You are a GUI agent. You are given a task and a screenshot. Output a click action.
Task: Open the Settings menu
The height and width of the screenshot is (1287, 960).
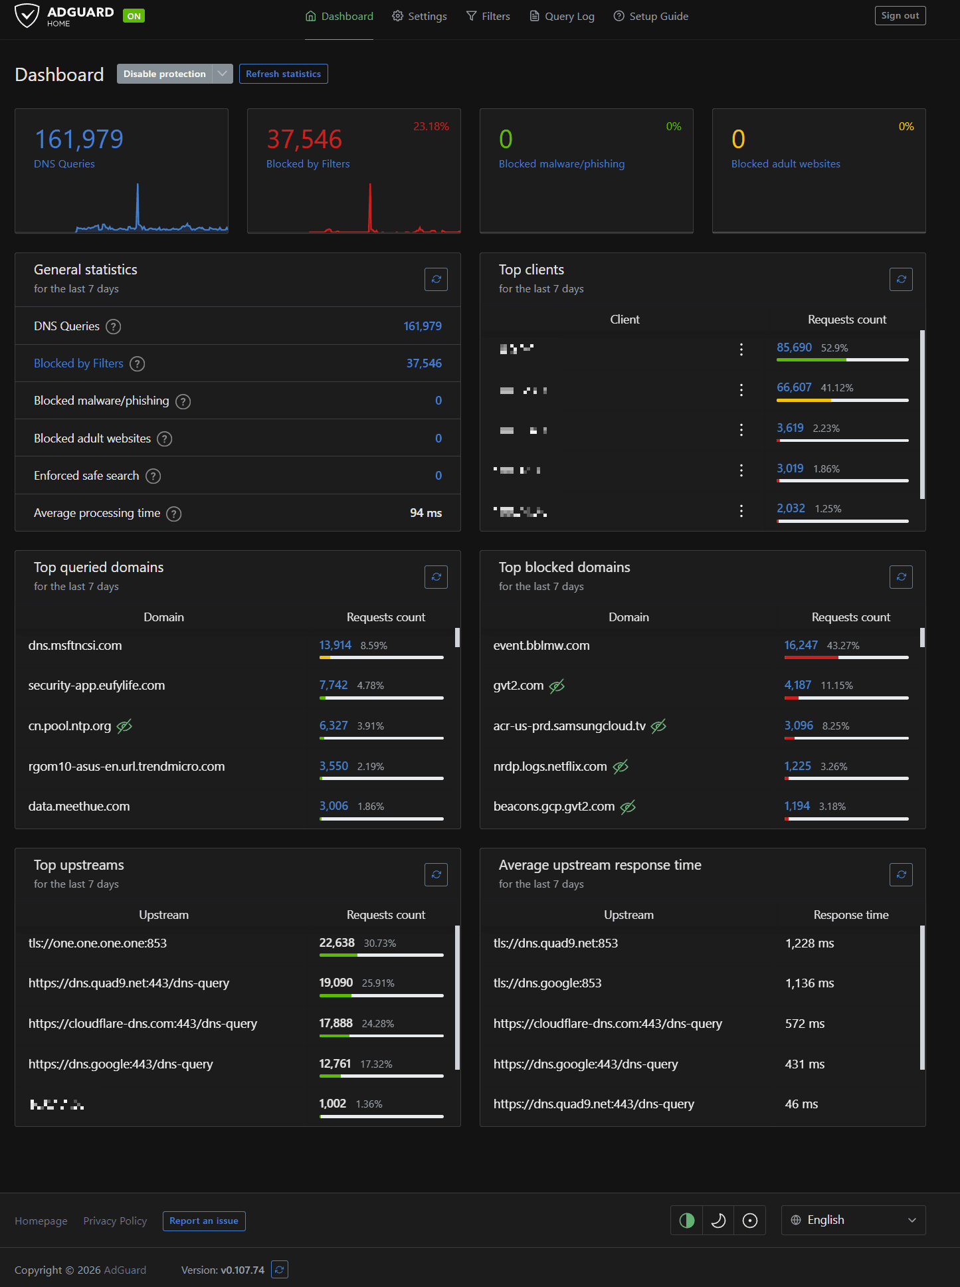click(419, 16)
